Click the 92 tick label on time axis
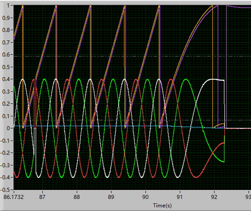 (214, 197)
